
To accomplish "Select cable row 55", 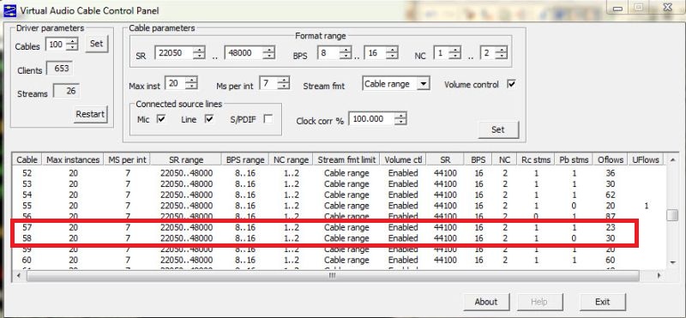I will tap(338, 206).
